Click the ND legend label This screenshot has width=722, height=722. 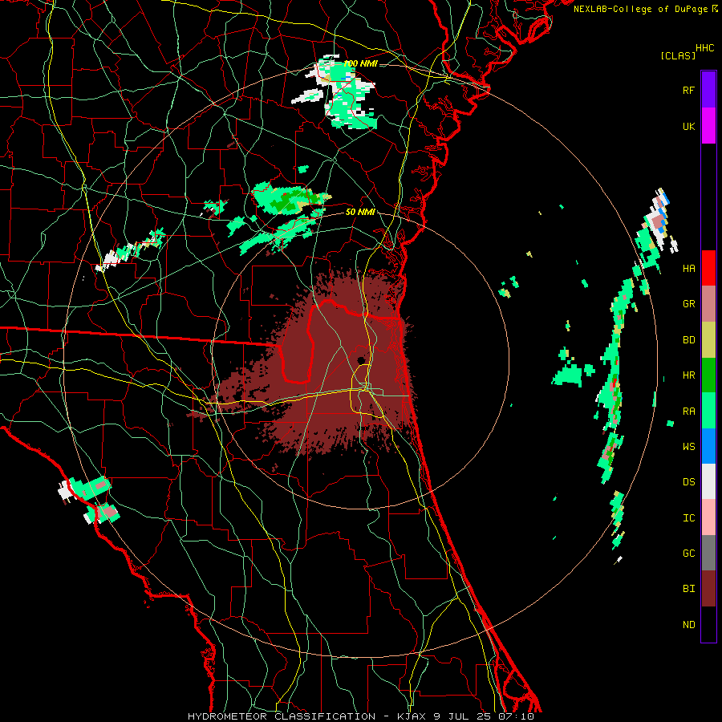(x=688, y=624)
